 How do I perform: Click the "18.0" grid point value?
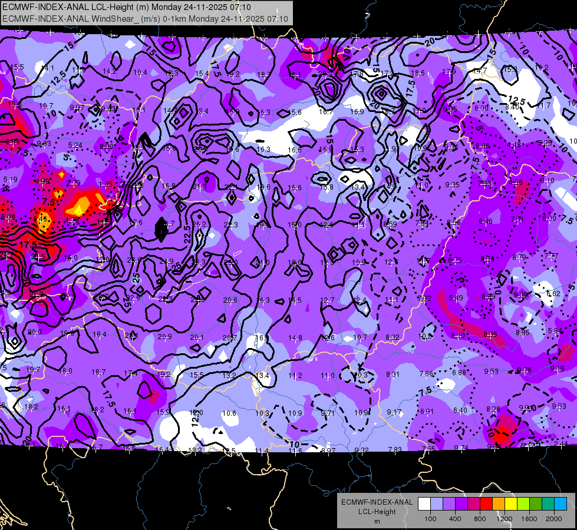(65, 371)
